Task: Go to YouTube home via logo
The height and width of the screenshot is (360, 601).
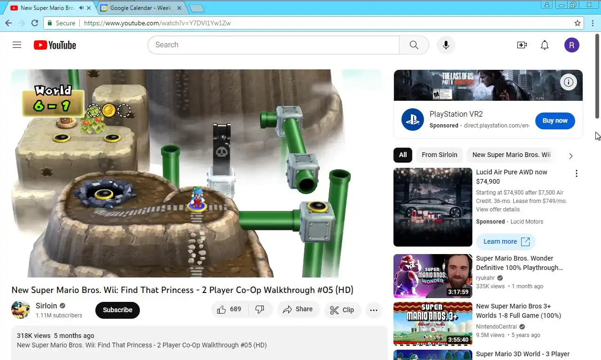Action: (x=55, y=45)
